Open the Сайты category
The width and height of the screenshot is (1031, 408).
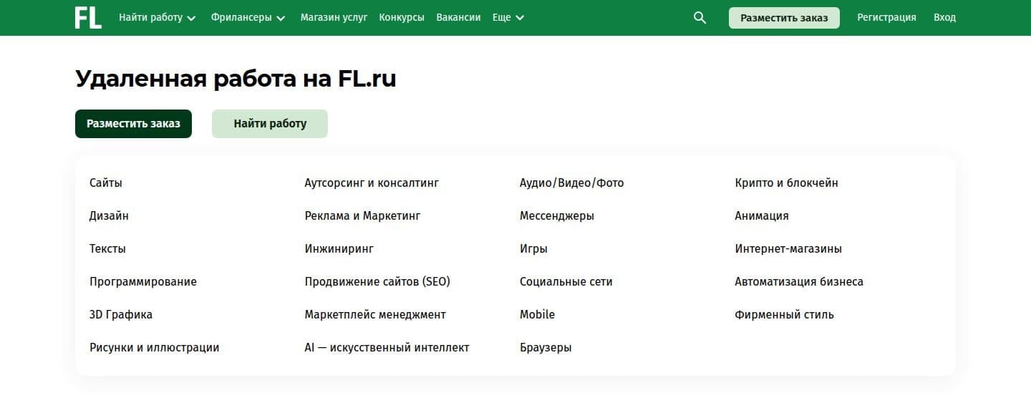106,183
